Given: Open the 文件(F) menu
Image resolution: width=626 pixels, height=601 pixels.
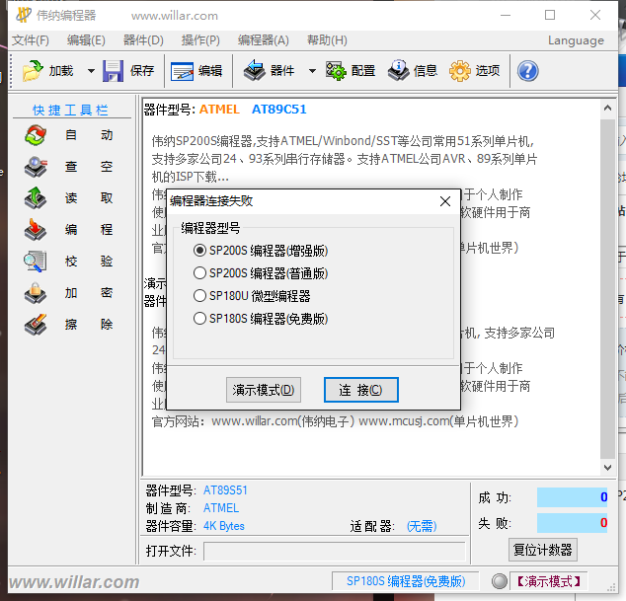Looking at the screenshot, I should point(31,40).
